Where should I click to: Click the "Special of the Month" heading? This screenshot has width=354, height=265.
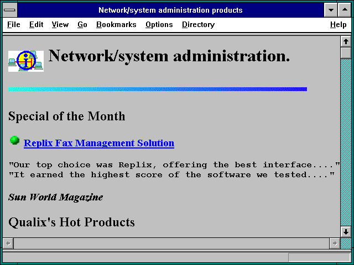click(66, 116)
